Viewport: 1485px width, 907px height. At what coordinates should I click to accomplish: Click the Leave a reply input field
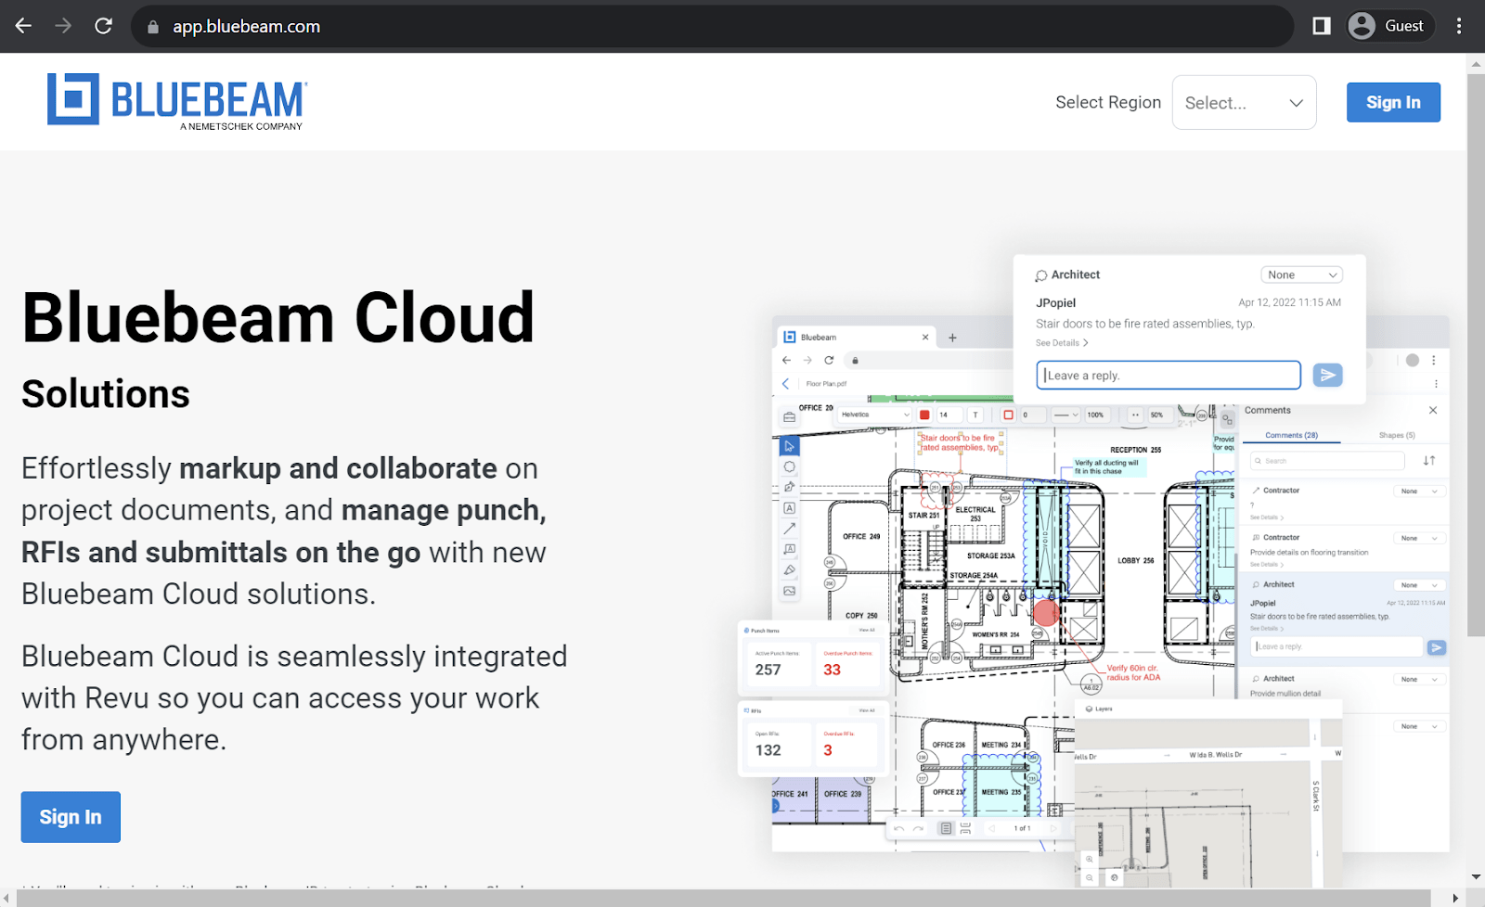(1168, 375)
